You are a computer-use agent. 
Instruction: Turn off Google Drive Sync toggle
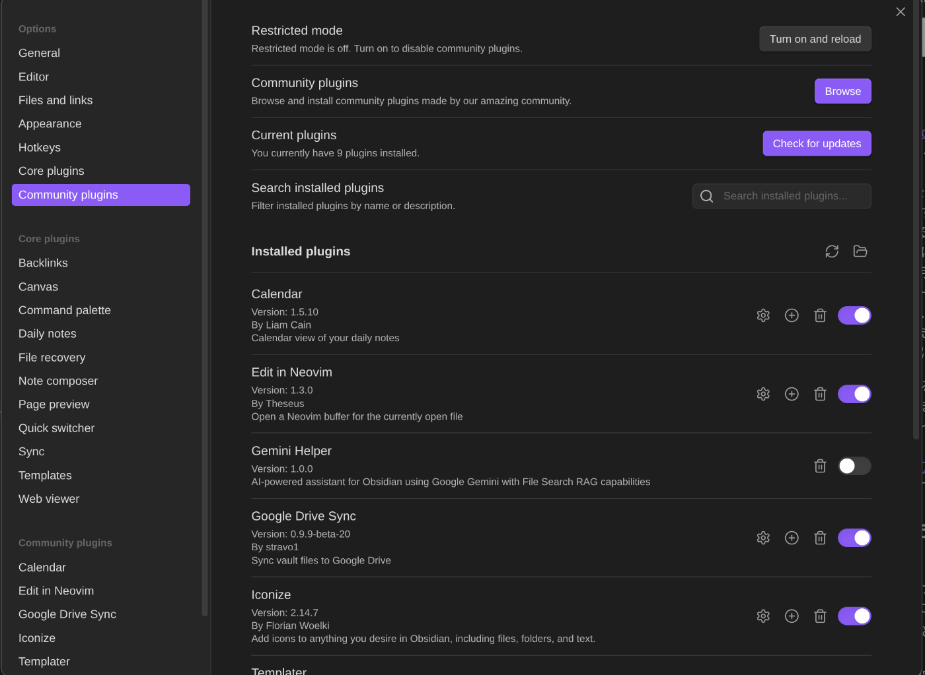pyautogui.click(x=854, y=538)
